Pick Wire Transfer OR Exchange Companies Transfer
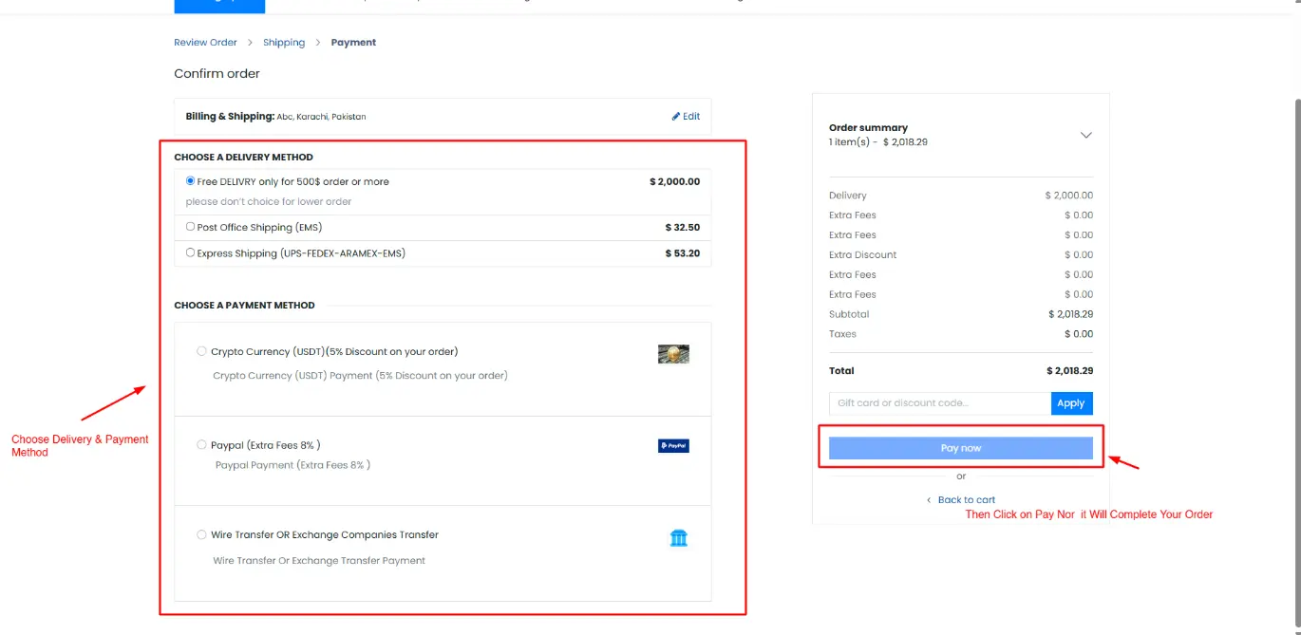The height and width of the screenshot is (635, 1301). (x=201, y=534)
